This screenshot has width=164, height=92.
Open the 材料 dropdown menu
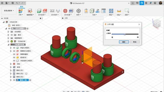tap(78, 15)
